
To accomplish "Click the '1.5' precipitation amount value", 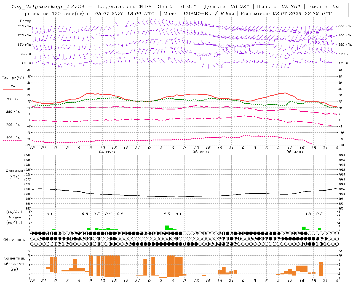I will click(x=167, y=214).
